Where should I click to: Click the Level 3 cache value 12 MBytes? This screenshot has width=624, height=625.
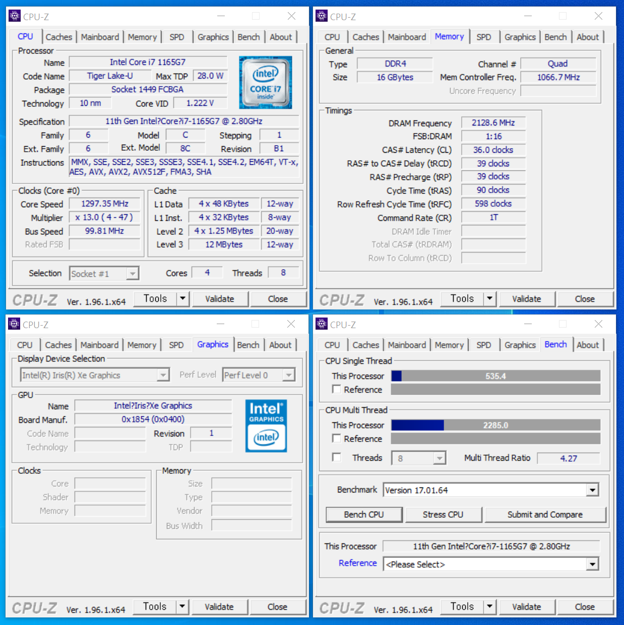tap(224, 244)
